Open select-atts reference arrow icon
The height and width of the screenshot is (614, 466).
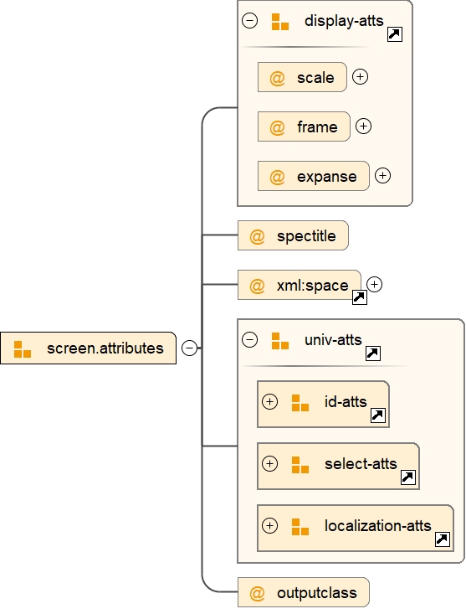pyautogui.click(x=408, y=477)
